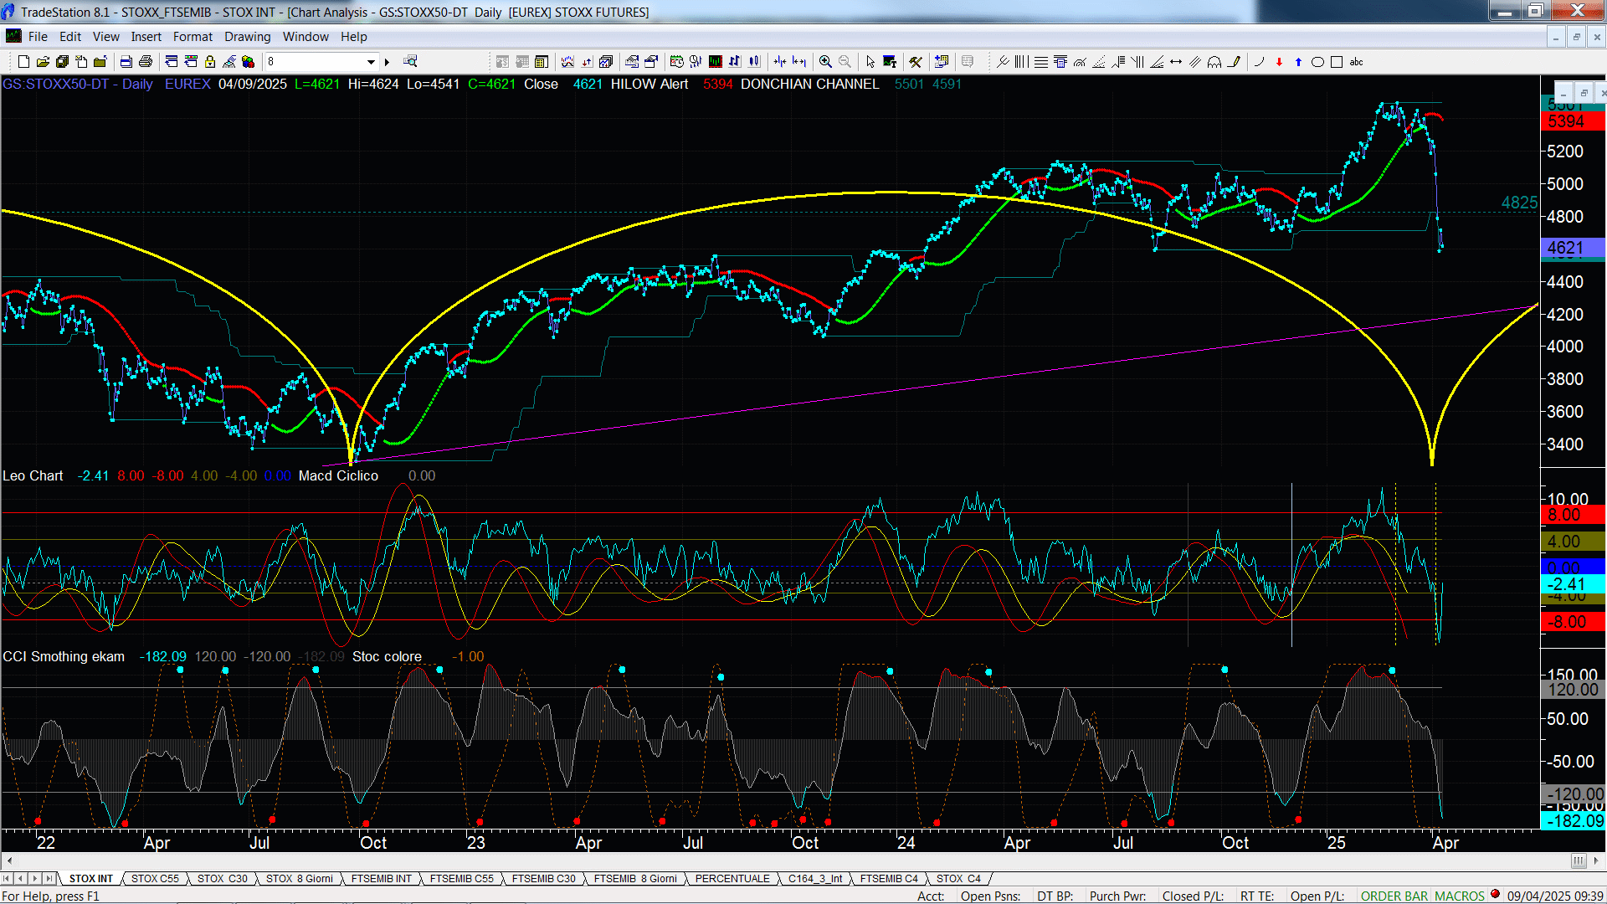Click the colored 3D cubes icon
This screenshot has width=1607, height=904.
pyautogui.click(x=249, y=61)
